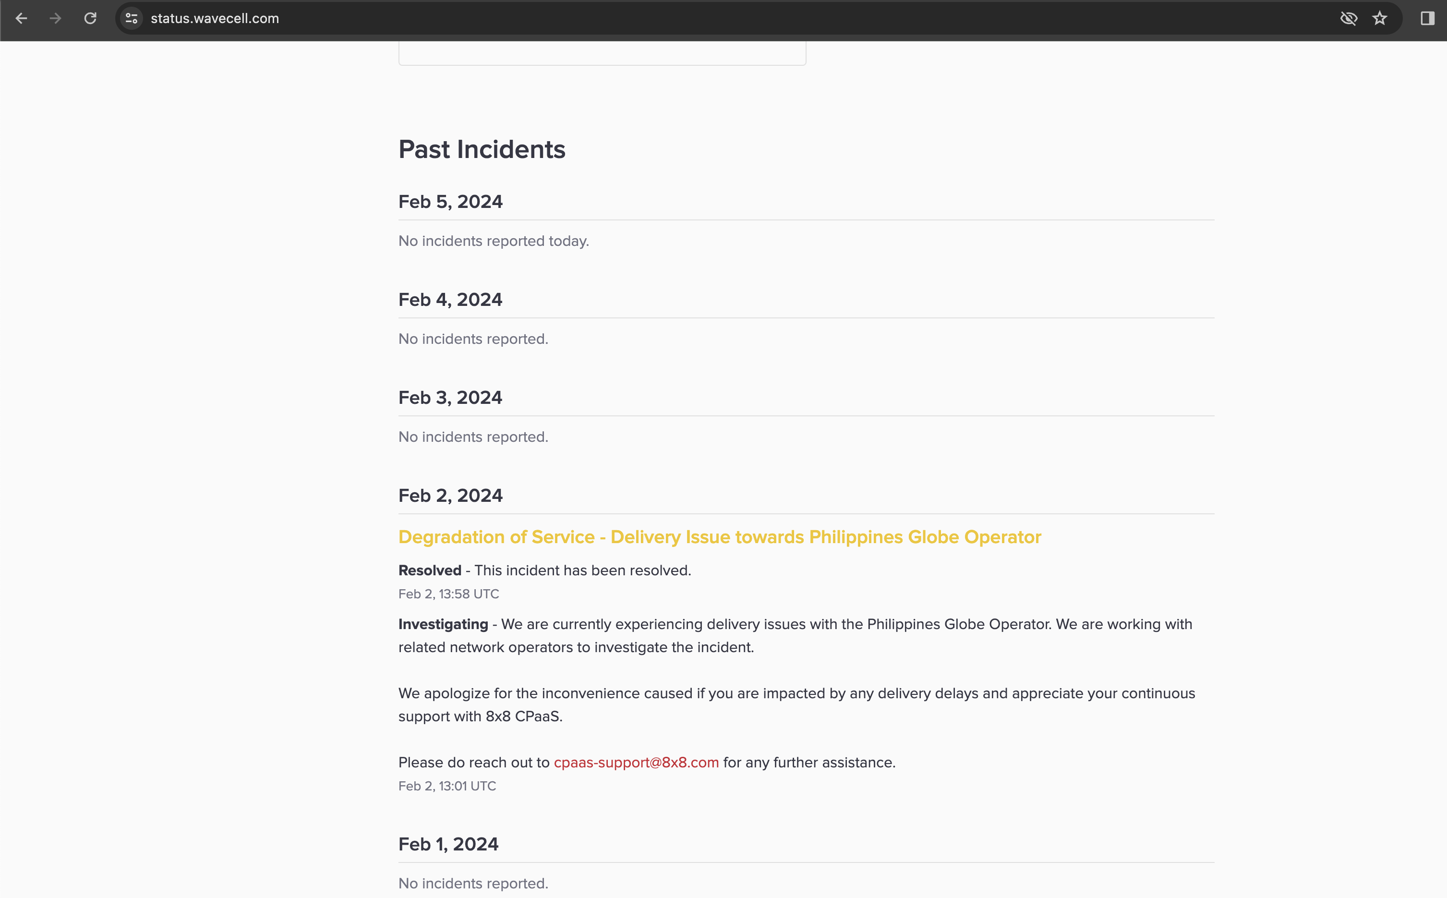
Task: Open the browser side panel icon
Action: click(x=1427, y=18)
